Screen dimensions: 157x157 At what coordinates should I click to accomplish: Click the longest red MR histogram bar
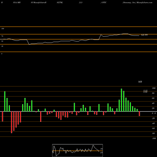pyautogui.click(x=12, y=122)
